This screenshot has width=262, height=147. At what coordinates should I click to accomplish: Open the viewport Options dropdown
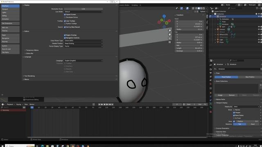[x=203, y=11]
